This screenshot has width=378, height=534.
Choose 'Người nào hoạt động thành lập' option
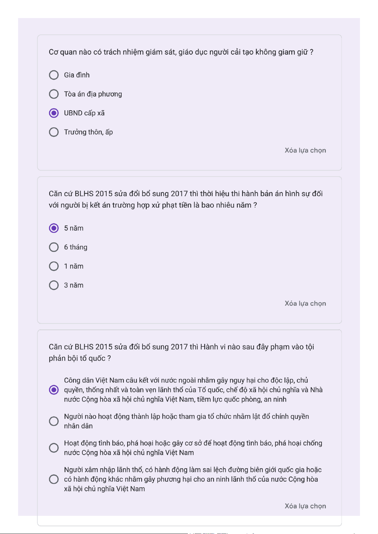tap(54, 421)
